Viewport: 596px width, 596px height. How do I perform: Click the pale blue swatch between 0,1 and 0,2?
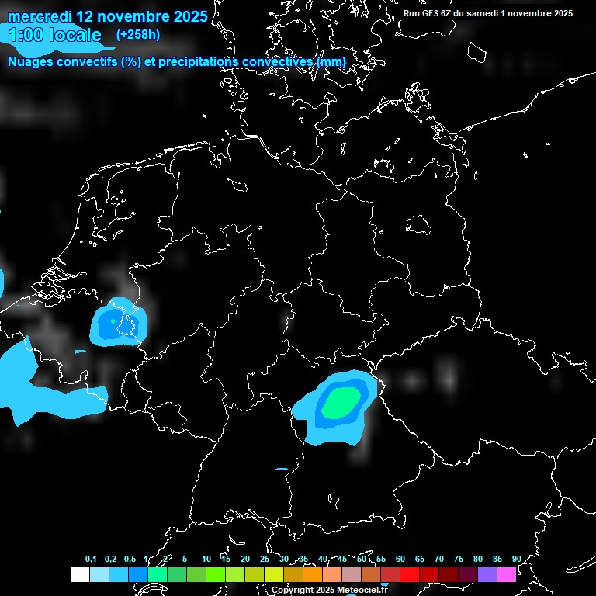[99, 574]
